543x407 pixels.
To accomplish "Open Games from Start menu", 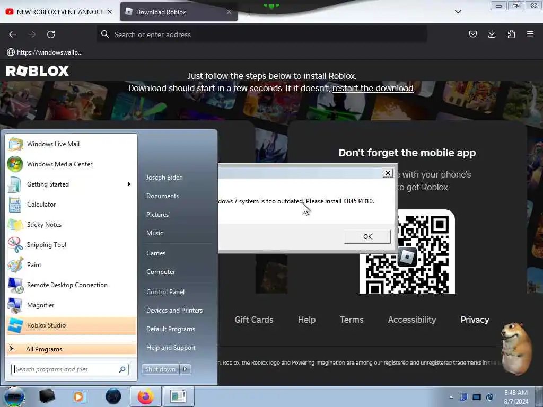I will 156,253.
